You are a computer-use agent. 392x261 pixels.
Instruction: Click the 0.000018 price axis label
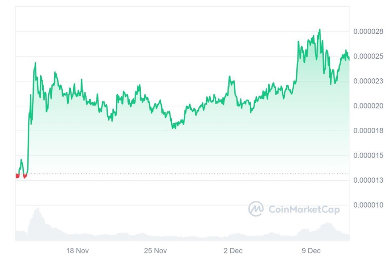click(x=369, y=131)
